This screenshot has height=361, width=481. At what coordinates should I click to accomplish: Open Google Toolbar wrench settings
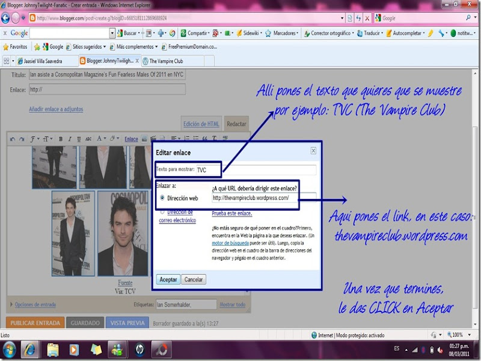tap(441, 33)
